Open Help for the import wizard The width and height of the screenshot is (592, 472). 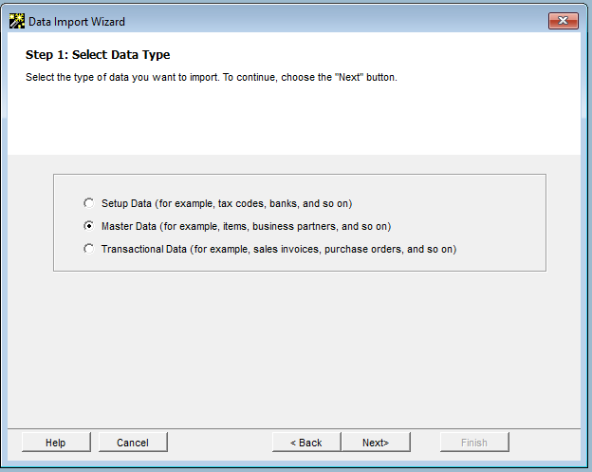point(56,443)
